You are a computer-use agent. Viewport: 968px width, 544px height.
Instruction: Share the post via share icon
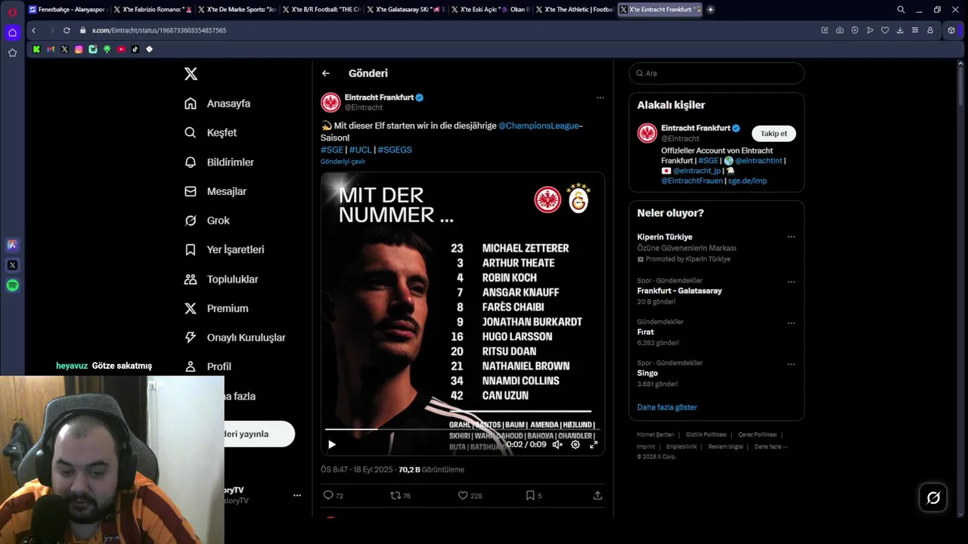[x=597, y=496]
